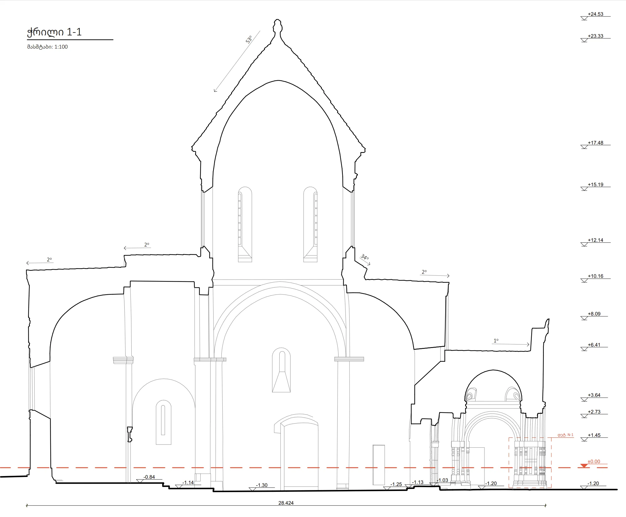Click the red detail callout "დეტ. N-1"
The width and height of the screenshot is (626, 517).
[x=565, y=435]
